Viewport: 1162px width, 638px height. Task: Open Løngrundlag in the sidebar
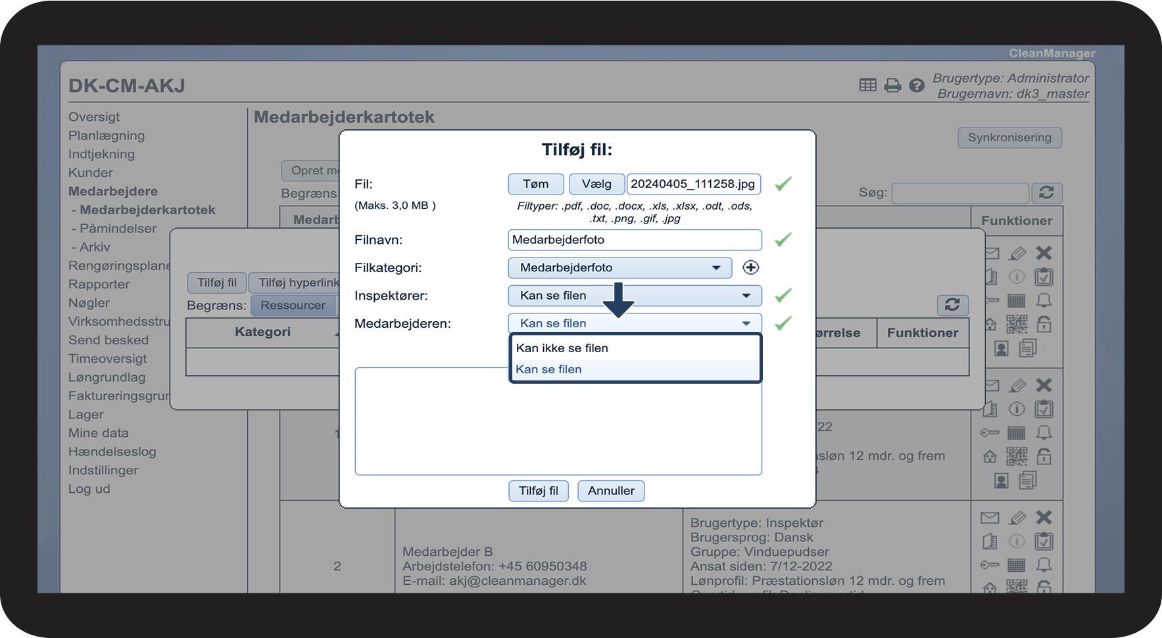point(107,377)
